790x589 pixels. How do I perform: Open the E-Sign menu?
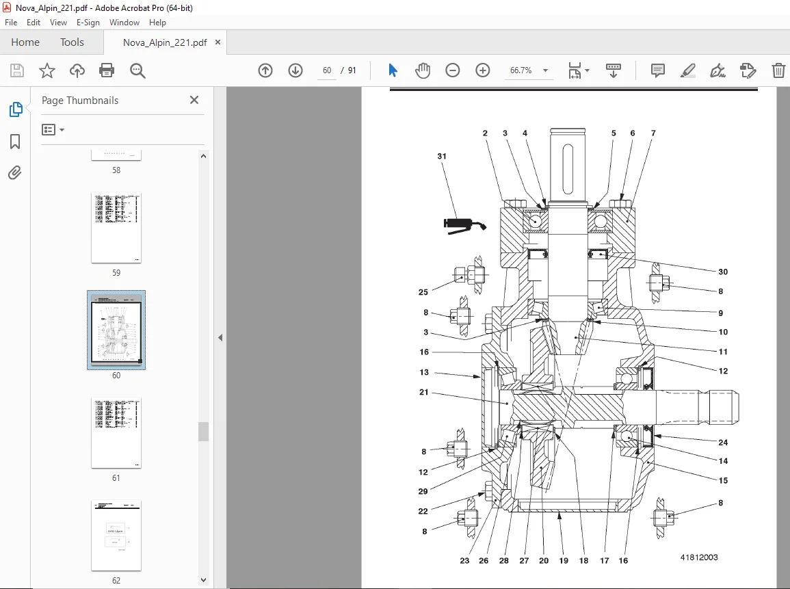pyautogui.click(x=88, y=23)
